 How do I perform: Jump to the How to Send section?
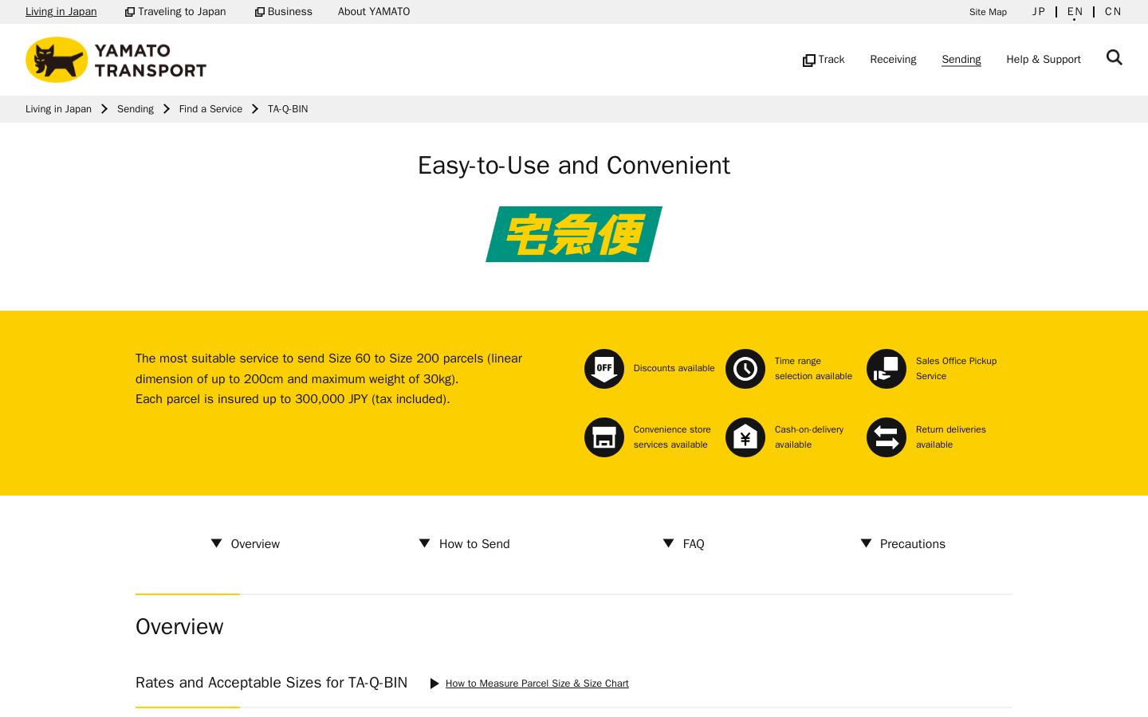pos(465,543)
